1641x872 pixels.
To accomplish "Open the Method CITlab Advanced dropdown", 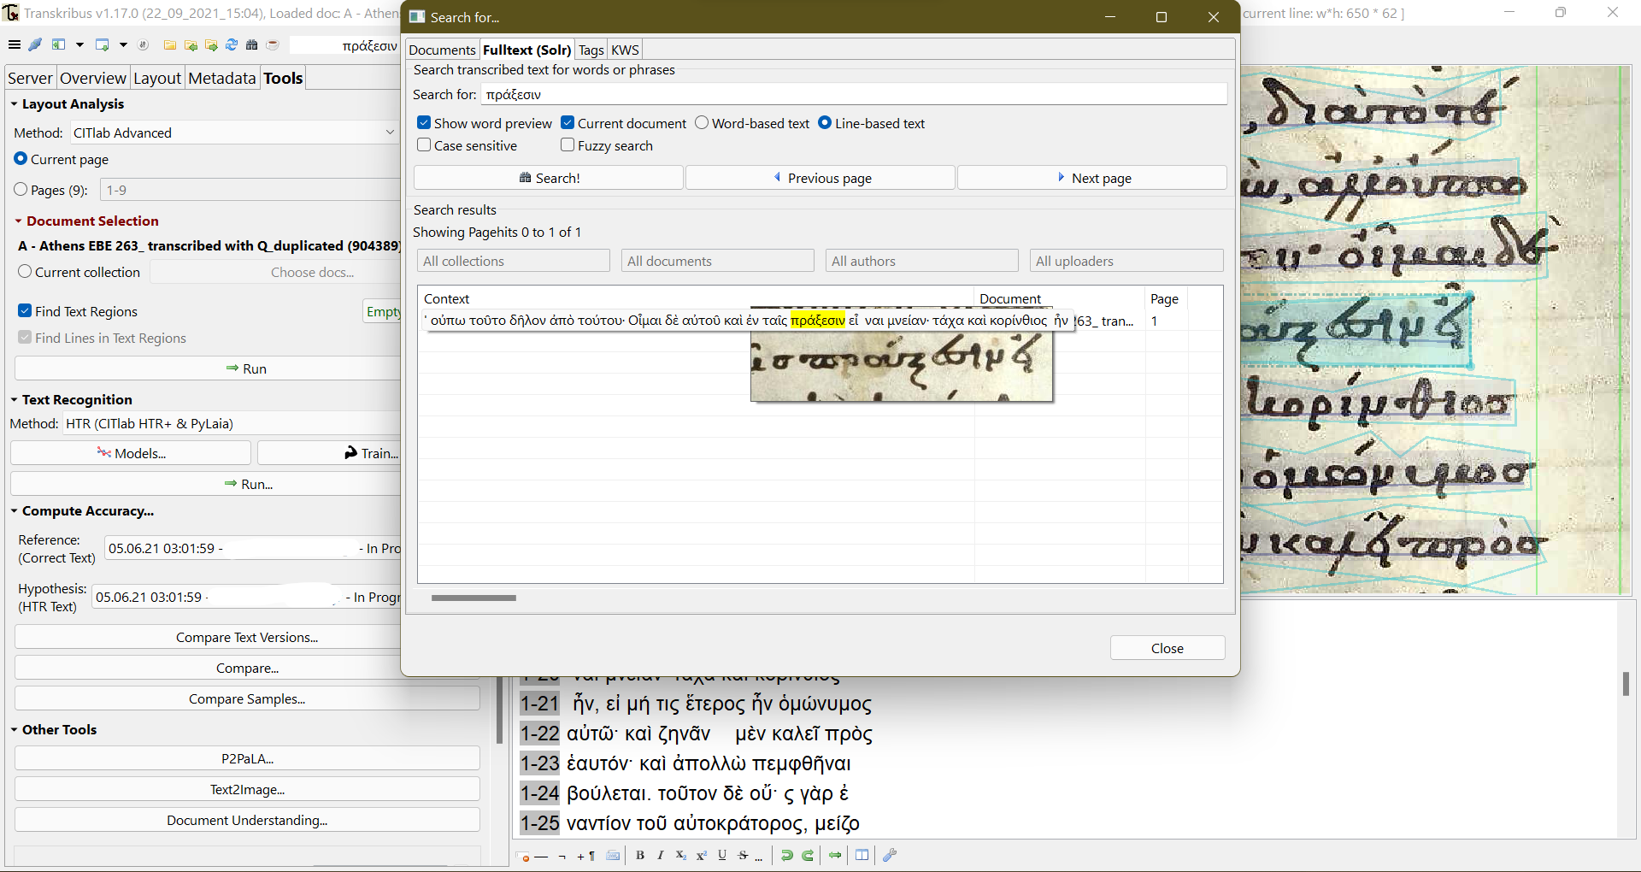I will pyautogui.click(x=234, y=133).
